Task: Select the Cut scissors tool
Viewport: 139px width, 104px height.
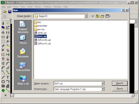Action: coord(3,46)
